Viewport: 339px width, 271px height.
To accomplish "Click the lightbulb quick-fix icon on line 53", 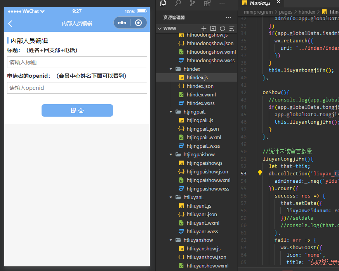I will tap(260, 173).
